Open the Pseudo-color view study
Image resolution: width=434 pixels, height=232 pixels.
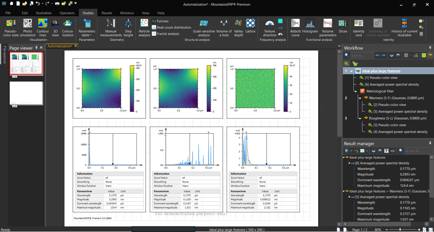[11, 27]
